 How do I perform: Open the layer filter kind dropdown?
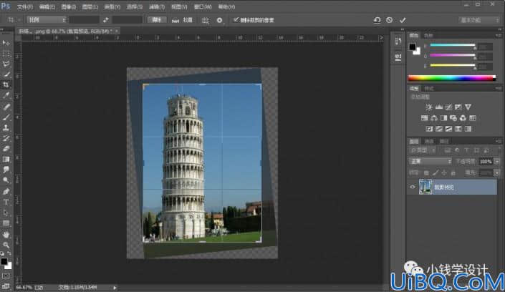coord(423,150)
